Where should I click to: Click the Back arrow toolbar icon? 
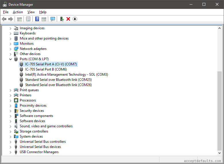(x=4, y=19)
